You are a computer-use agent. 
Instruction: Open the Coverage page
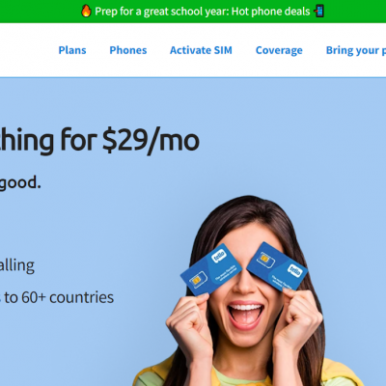[x=279, y=50]
